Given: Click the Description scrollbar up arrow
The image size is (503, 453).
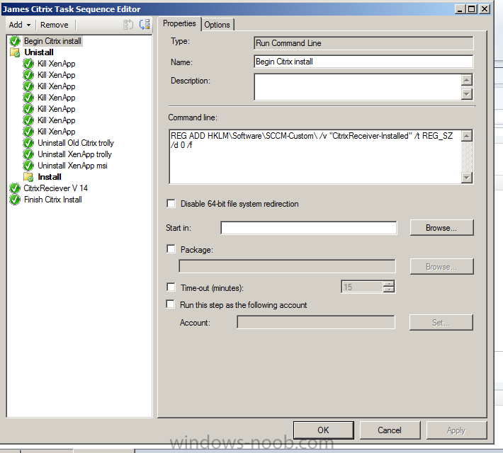Looking at the screenshot, I should coord(467,79).
